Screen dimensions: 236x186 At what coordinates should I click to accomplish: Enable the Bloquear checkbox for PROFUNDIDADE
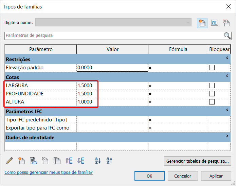point(212,94)
